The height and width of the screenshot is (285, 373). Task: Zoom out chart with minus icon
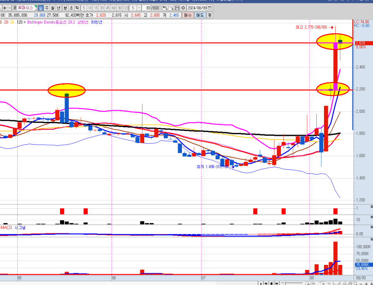361,284
